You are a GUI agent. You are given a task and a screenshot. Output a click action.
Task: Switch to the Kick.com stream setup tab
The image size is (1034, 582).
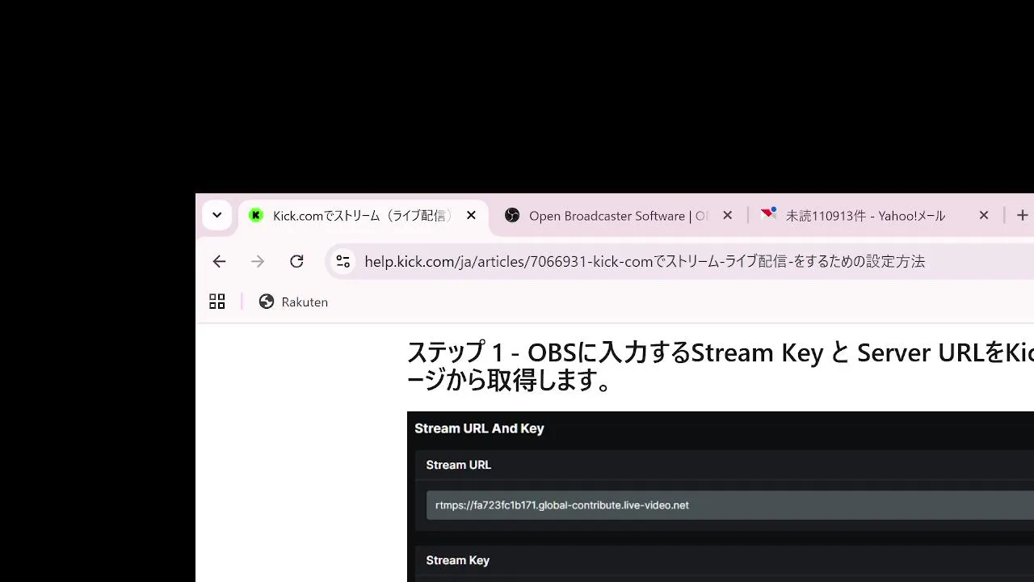364,216
